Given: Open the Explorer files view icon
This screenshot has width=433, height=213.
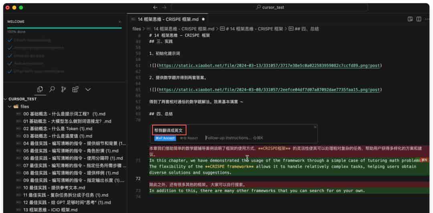Looking at the screenshot, I should [40, 89].
